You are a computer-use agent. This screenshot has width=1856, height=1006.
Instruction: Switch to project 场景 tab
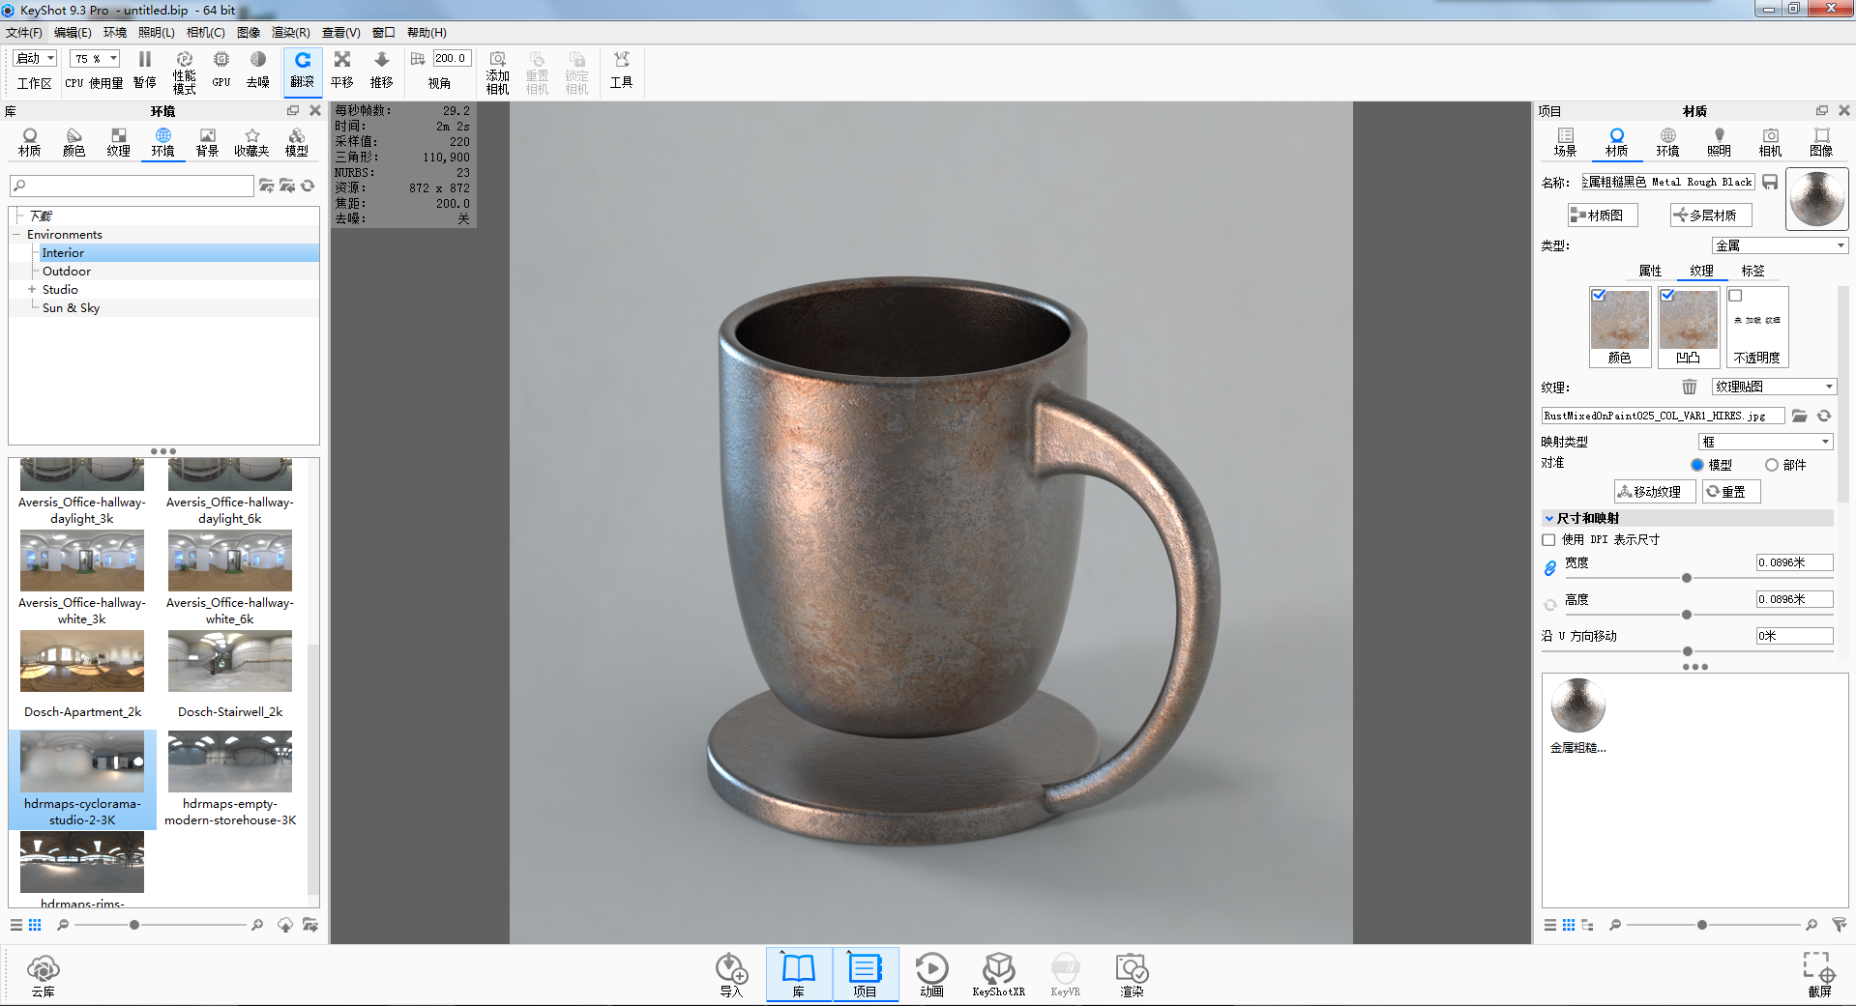(x=1565, y=143)
